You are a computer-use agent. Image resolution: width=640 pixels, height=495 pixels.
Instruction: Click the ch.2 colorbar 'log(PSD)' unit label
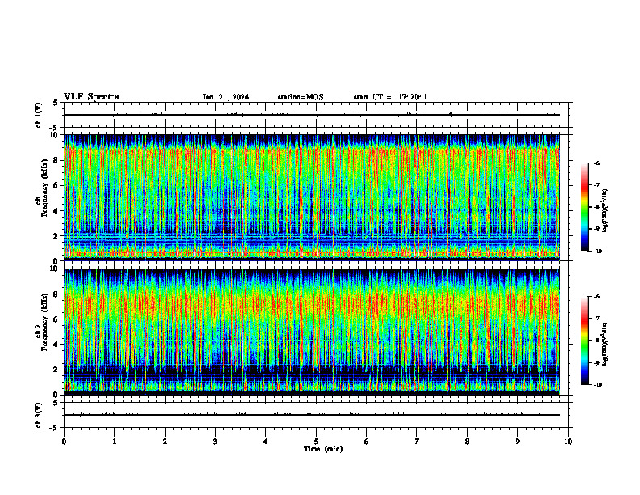[605, 344]
